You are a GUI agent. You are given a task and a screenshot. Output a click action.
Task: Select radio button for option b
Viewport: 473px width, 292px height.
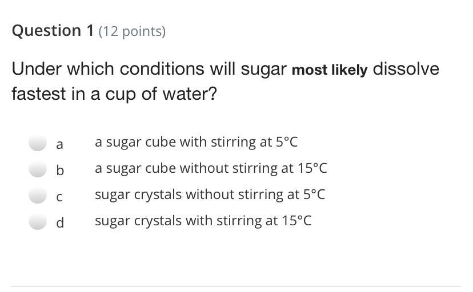click(38, 169)
